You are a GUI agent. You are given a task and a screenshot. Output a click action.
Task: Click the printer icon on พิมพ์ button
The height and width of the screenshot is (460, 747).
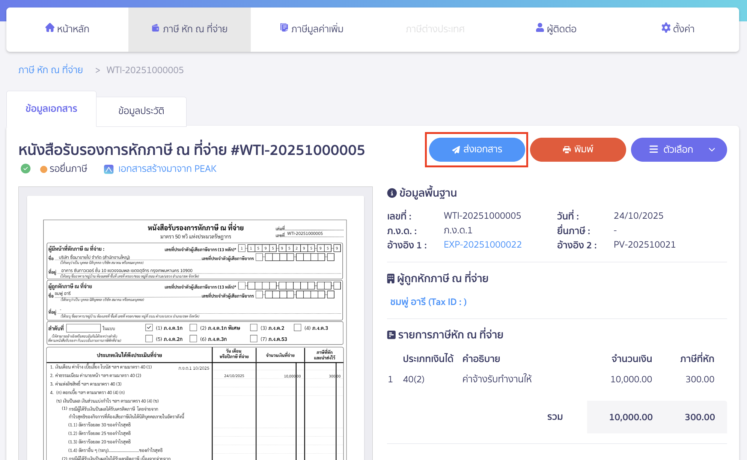566,149
